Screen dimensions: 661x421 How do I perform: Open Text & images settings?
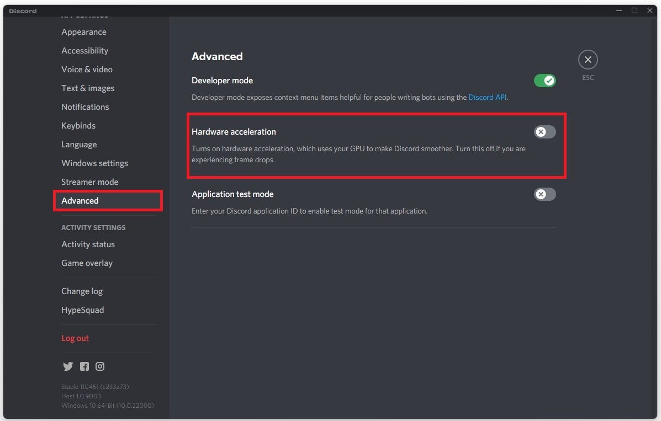88,88
